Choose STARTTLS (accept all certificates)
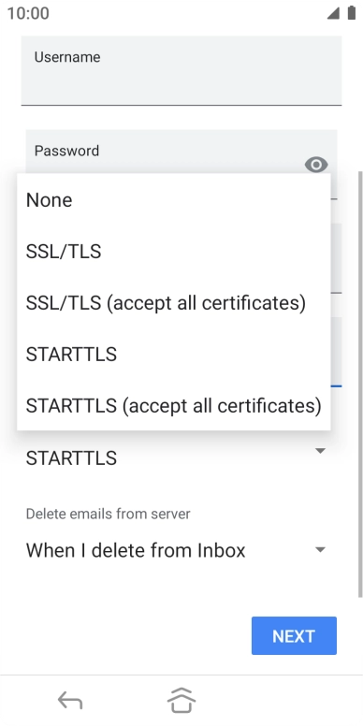 click(174, 406)
